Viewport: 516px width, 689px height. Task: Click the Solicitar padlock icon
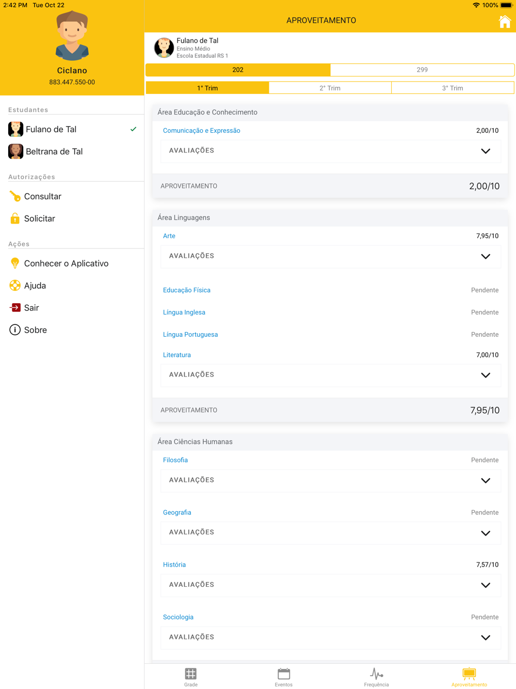[15, 218]
